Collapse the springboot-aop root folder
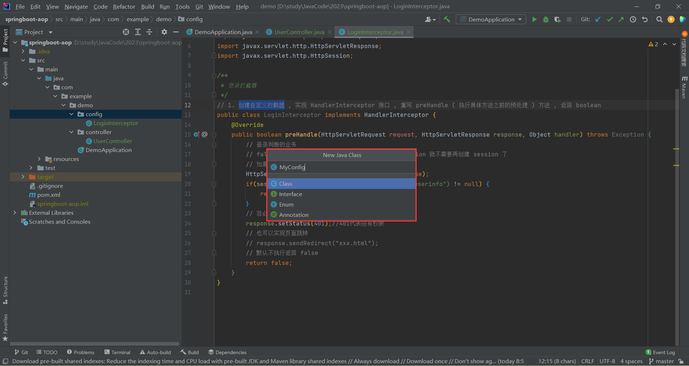The height and width of the screenshot is (366, 689). click(x=15, y=42)
